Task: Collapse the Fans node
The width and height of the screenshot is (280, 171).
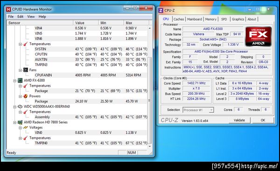Action: pyautogui.click(x=20, y=70)
